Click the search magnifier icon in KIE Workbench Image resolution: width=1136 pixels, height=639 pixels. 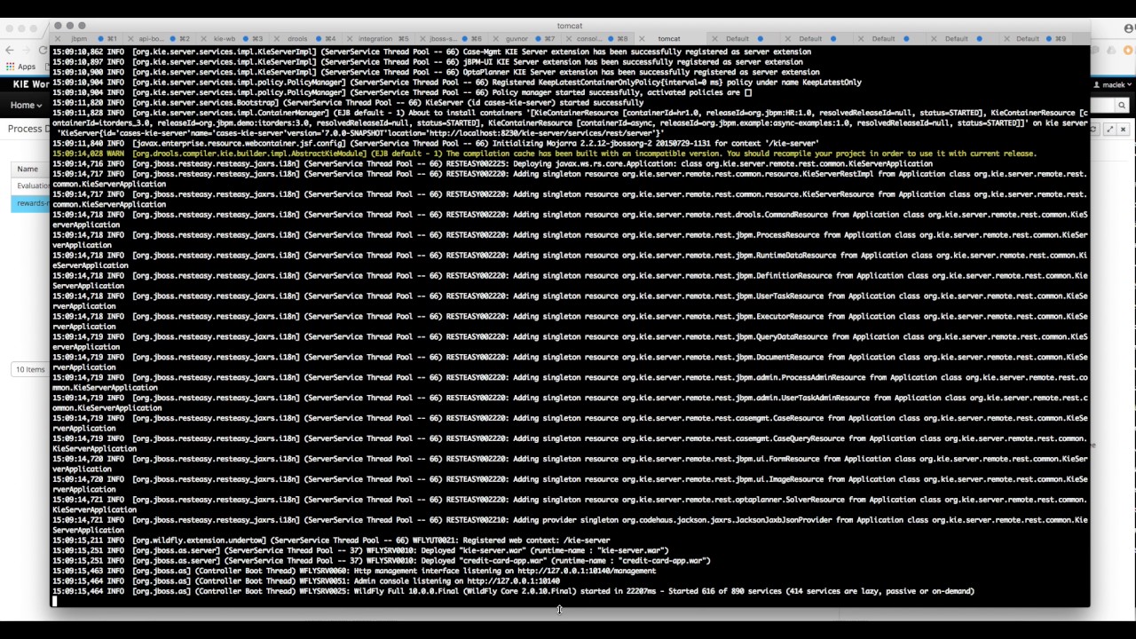[1122, 106]
